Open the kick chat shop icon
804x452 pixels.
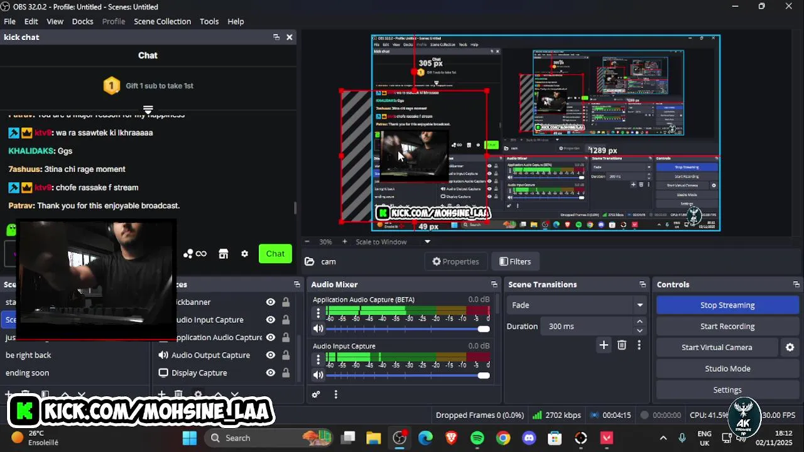coord(223,254)
